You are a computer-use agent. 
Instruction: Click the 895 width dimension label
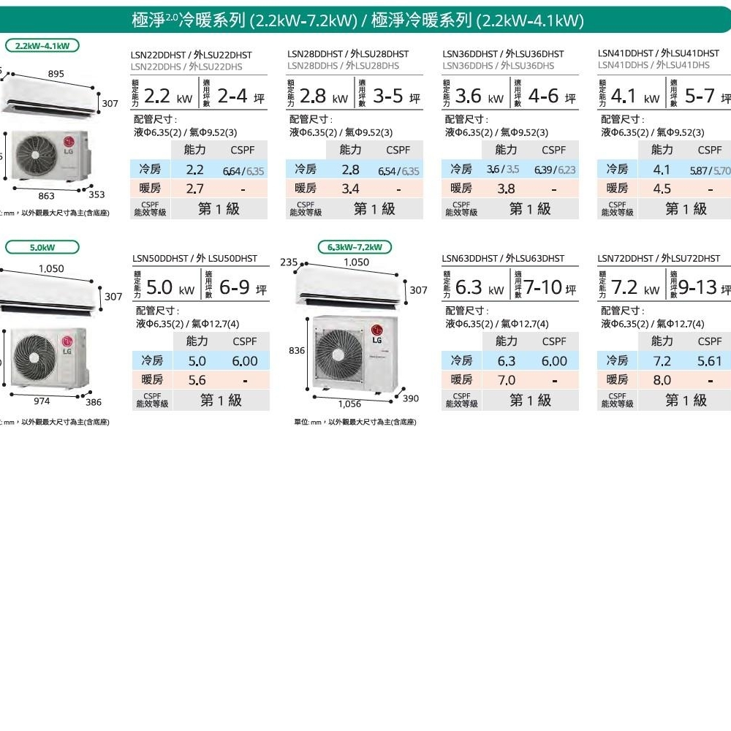click(x=56, y=74)
